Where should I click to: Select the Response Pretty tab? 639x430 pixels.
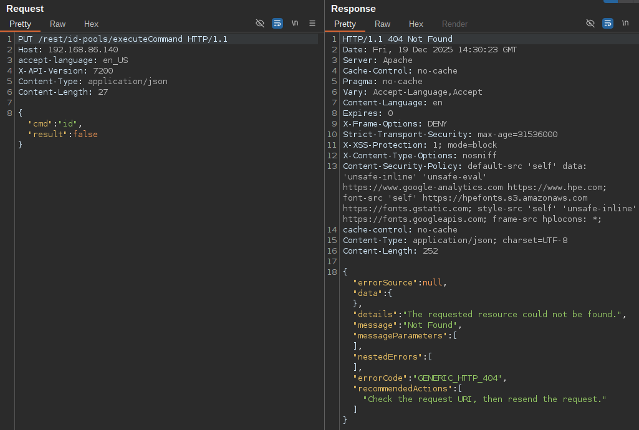[345, 24]
